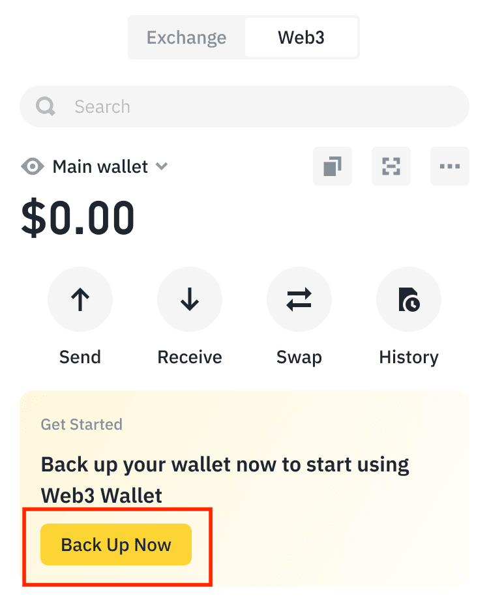Screen dimensions: 489x611
Task: Select the Web3 tab
Action: (301, 37)
